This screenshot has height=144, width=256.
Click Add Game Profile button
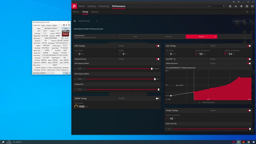(x=242, y=21)
